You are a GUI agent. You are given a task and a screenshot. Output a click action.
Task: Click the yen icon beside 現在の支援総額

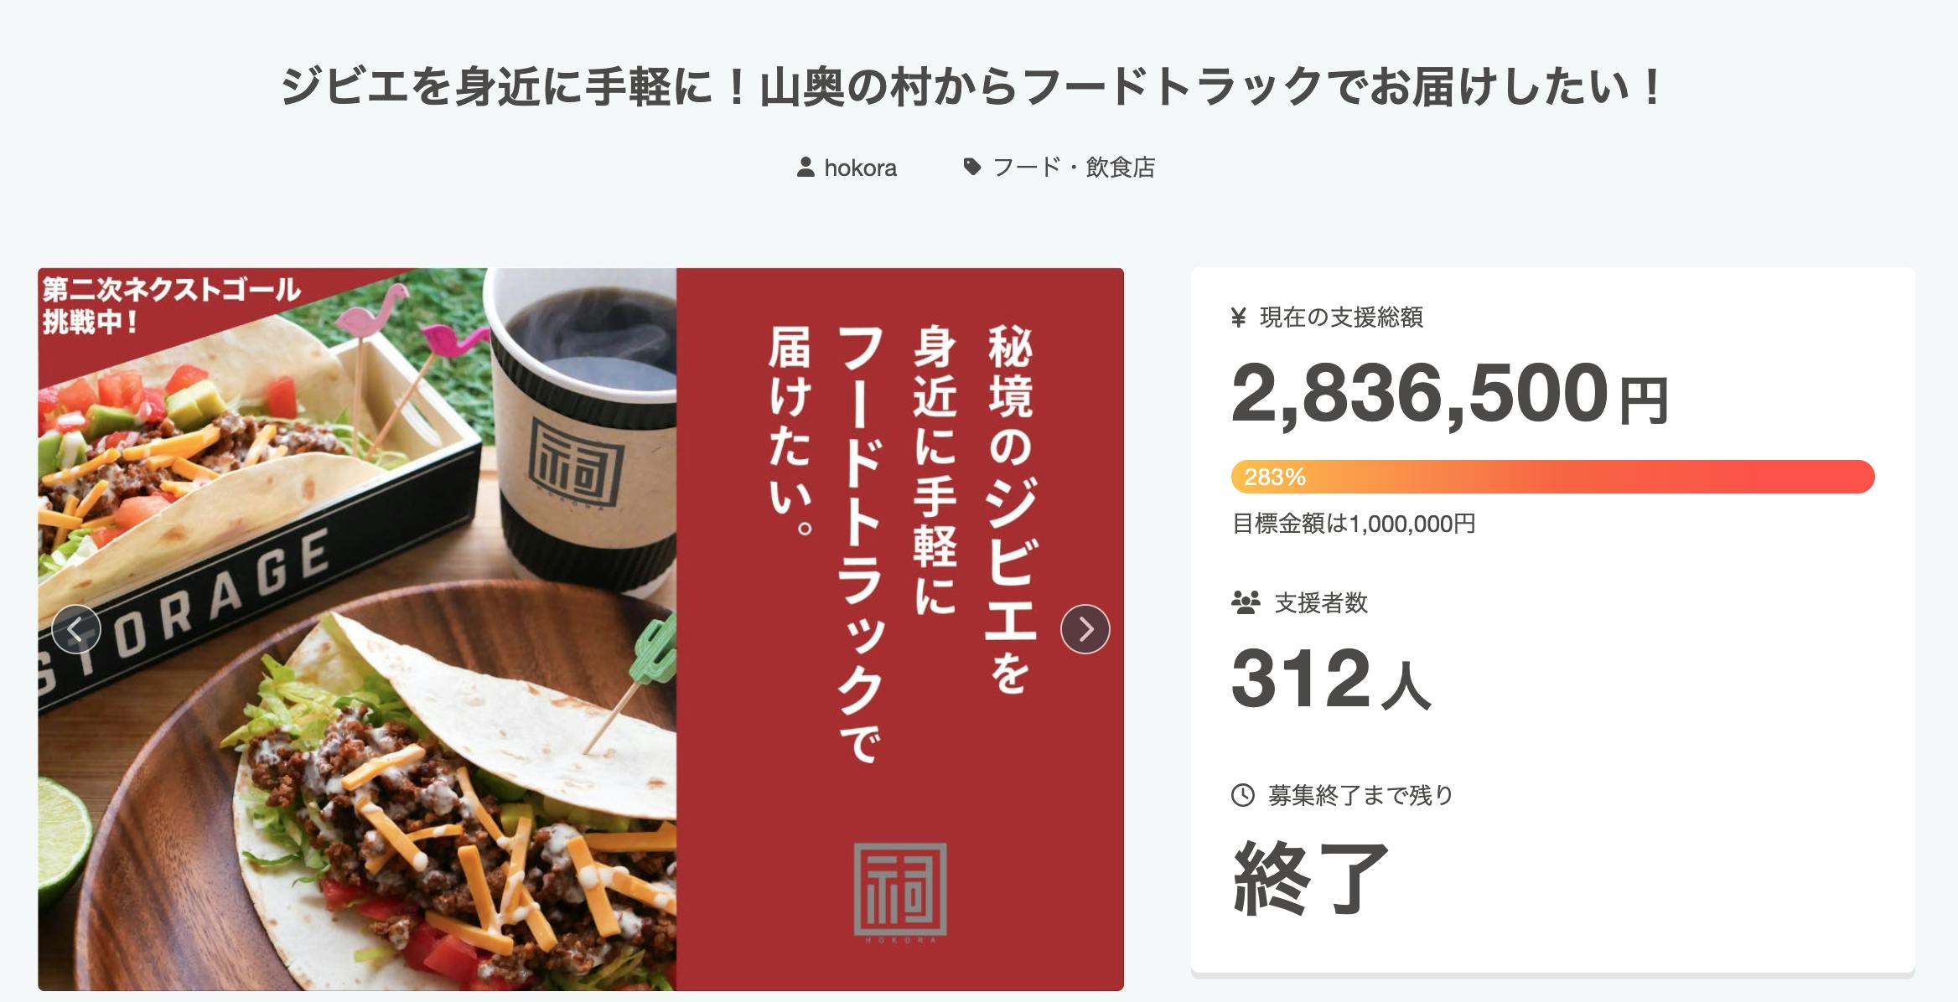pyautogui.click(x=1239, y=318)
